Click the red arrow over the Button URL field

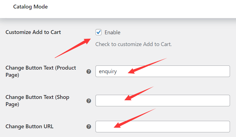(134, 118)
